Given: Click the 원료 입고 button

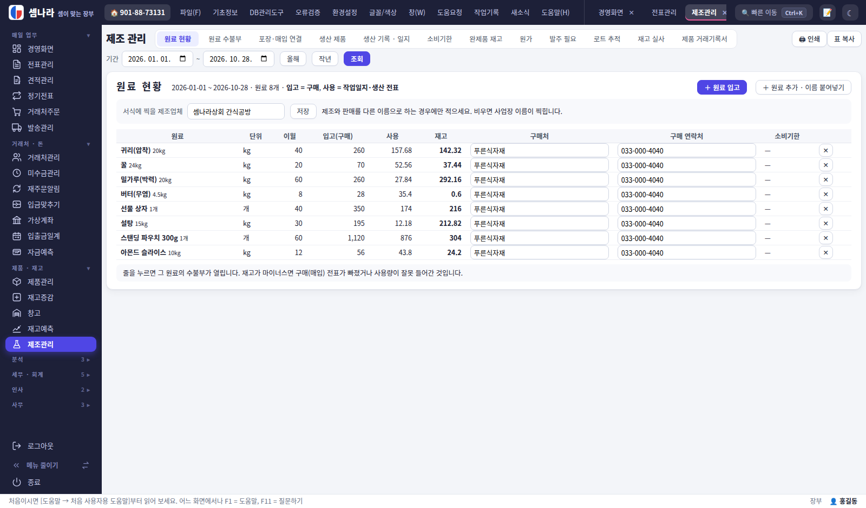Looking at the screenshot, I should click(x=721, y=88).
